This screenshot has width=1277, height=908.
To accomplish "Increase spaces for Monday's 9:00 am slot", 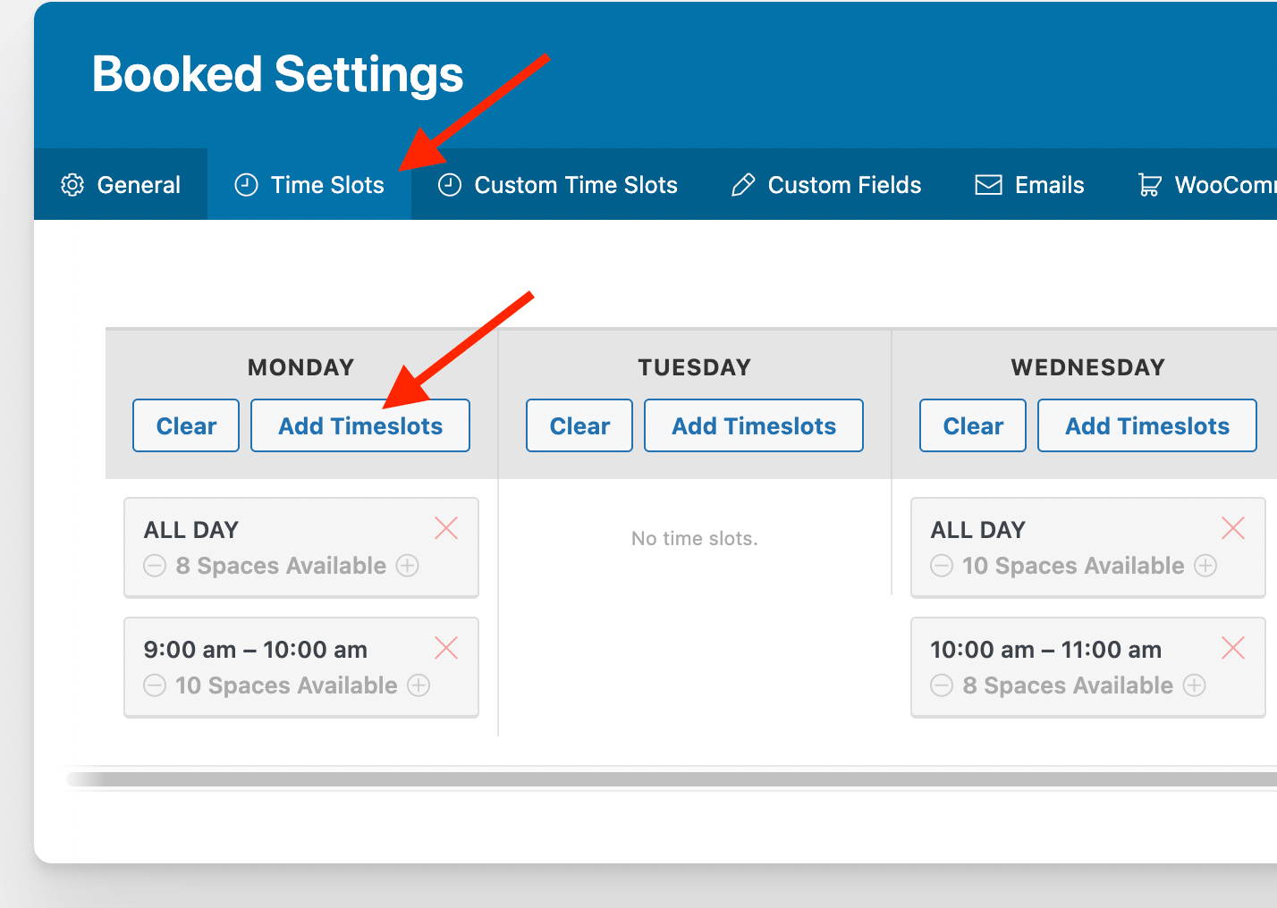I will click(x=418, y=685).
